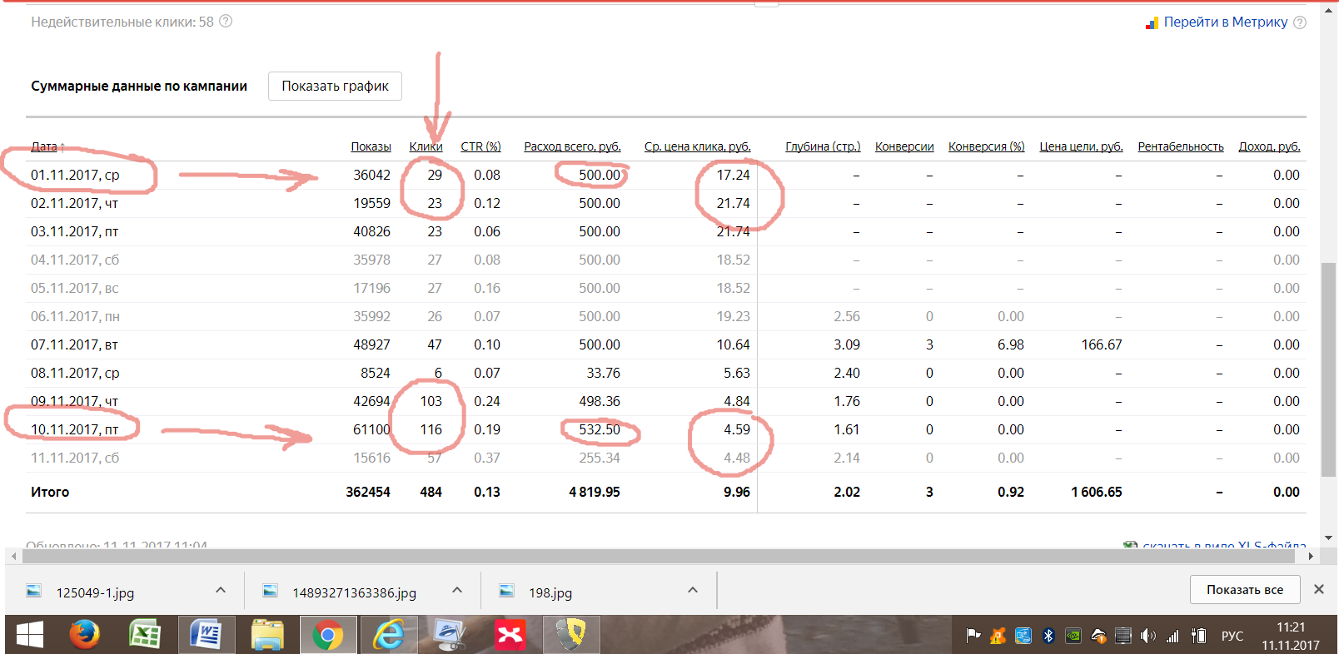
Task: Open the red X app in the taskbar
Action: point(510,636)
